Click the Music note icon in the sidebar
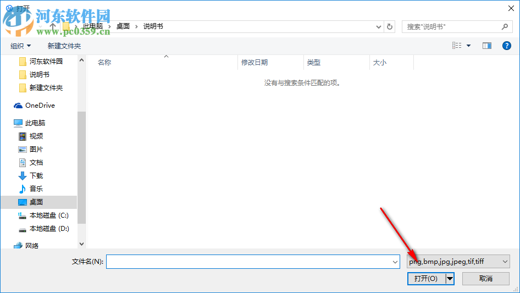 point(22,189)
